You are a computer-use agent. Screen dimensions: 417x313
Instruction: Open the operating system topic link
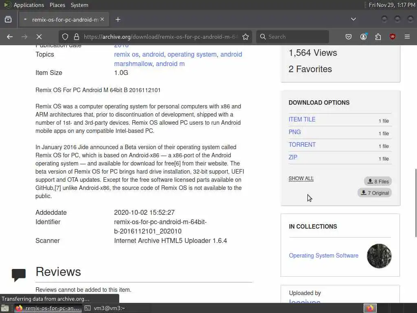[x=192, y=54]
